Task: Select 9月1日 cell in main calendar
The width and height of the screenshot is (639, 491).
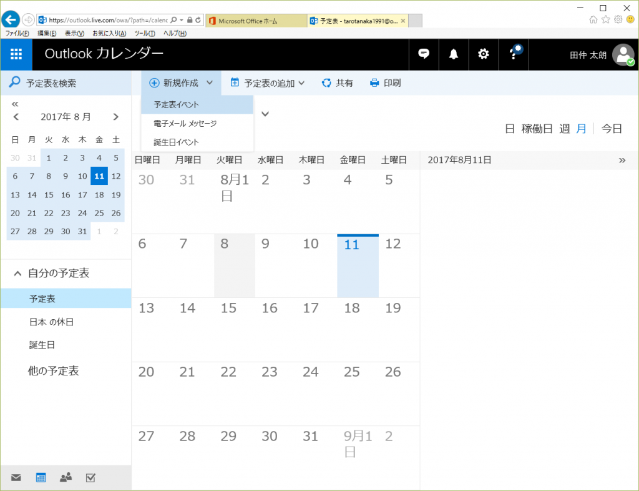Action: (358, 458)
